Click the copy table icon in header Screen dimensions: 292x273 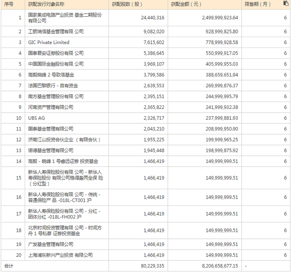pos(286,3)
